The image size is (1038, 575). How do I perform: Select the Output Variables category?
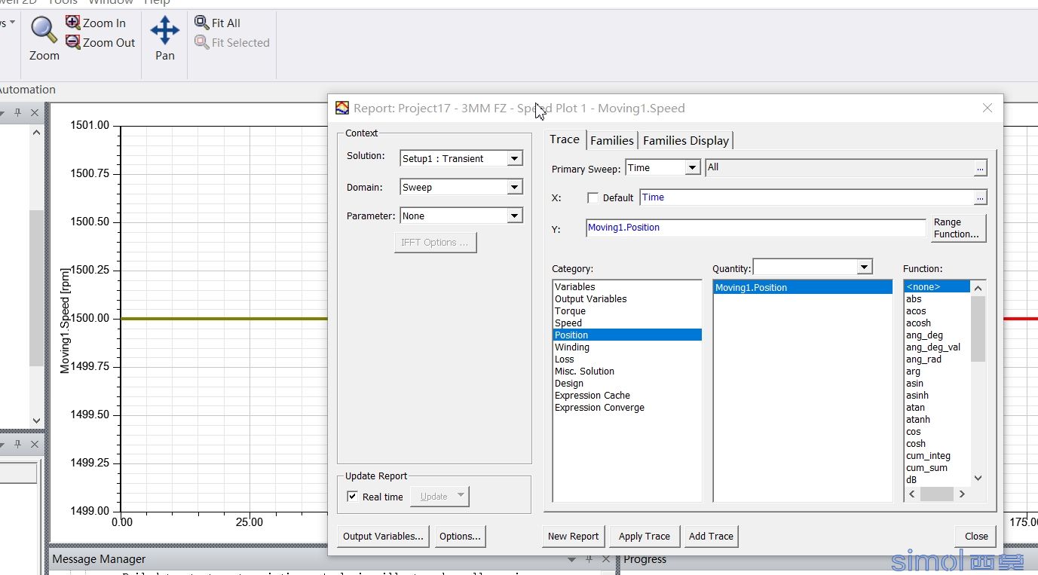coord(627,299)
